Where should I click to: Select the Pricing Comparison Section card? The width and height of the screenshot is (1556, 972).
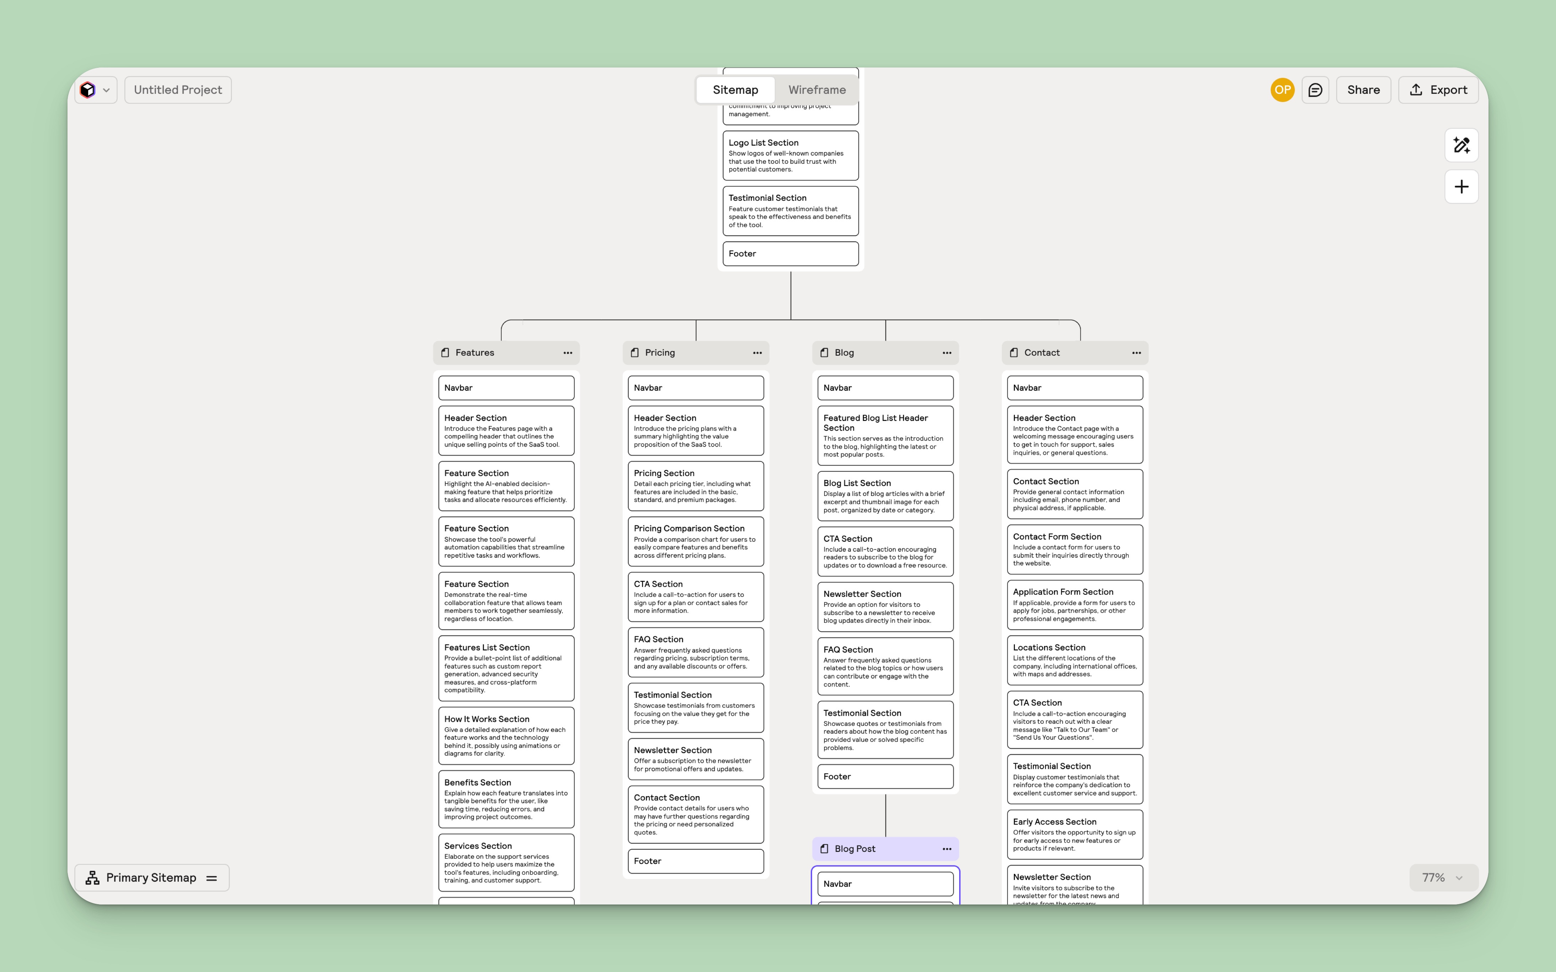[x=696, y=541]
